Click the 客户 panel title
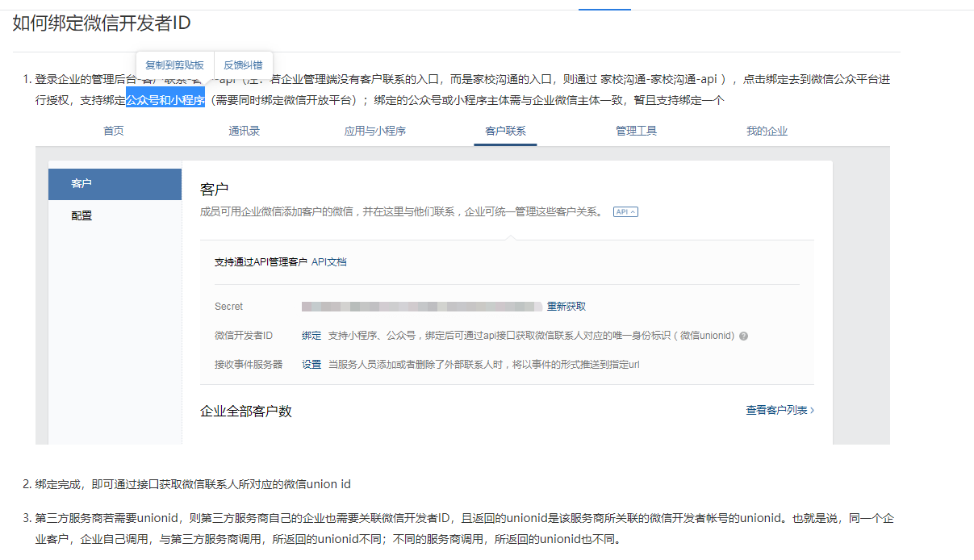Screen dimensions: 974x560 215,189
